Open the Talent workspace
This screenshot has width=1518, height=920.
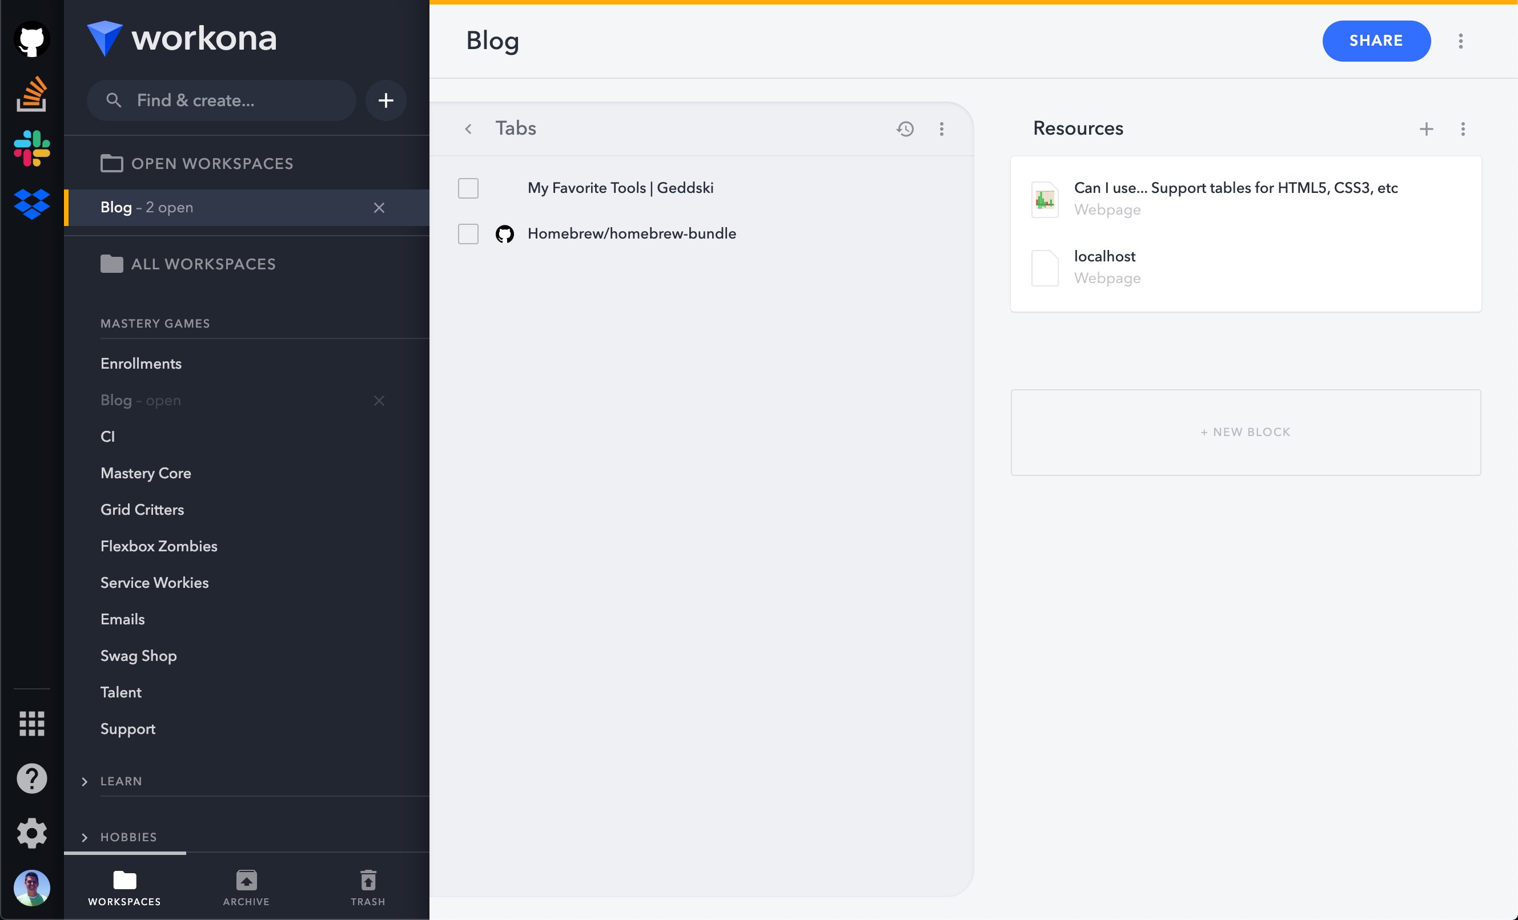121,692
